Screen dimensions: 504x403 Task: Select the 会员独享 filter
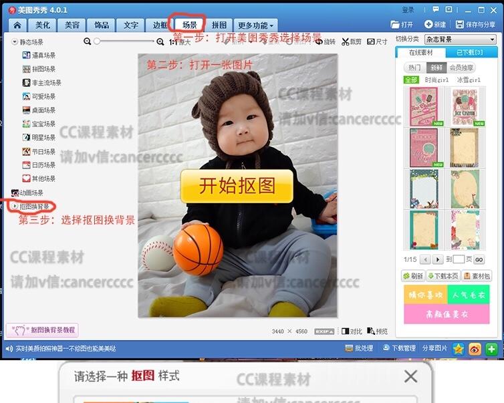tap(461, 68)
